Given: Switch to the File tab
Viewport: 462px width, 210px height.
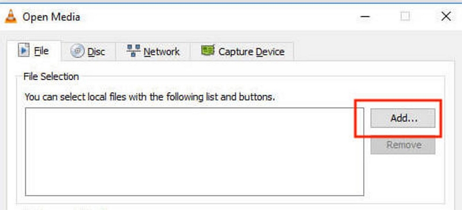Looking at the screenshot, I should pyautogui.click(x=33, y=51).
